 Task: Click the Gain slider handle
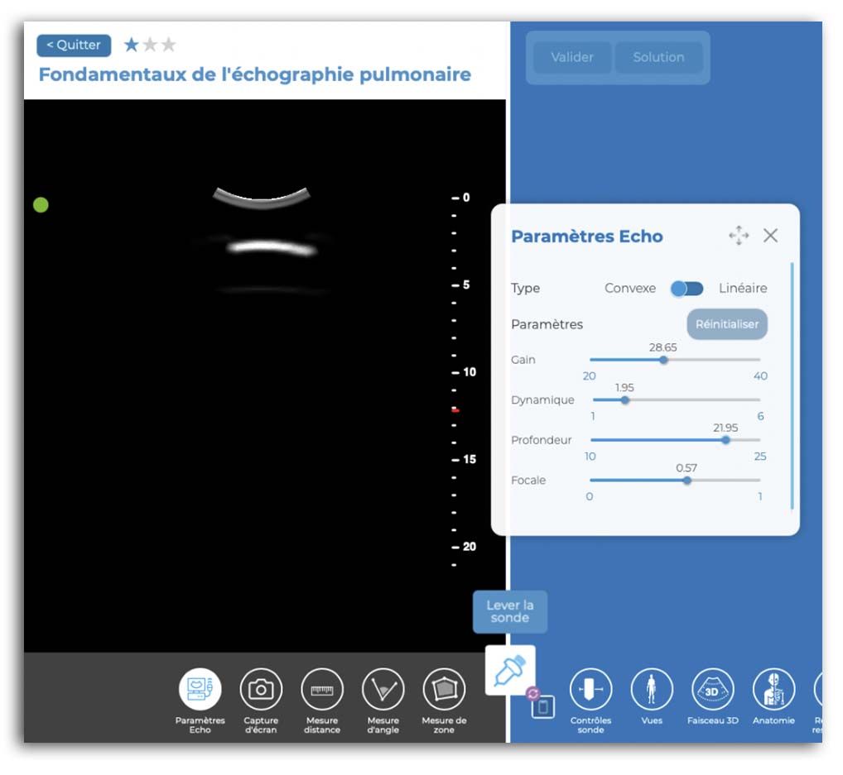coord(663,360)
